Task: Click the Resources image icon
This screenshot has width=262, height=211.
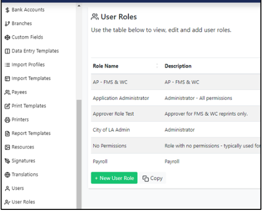Action: (7, 147)
